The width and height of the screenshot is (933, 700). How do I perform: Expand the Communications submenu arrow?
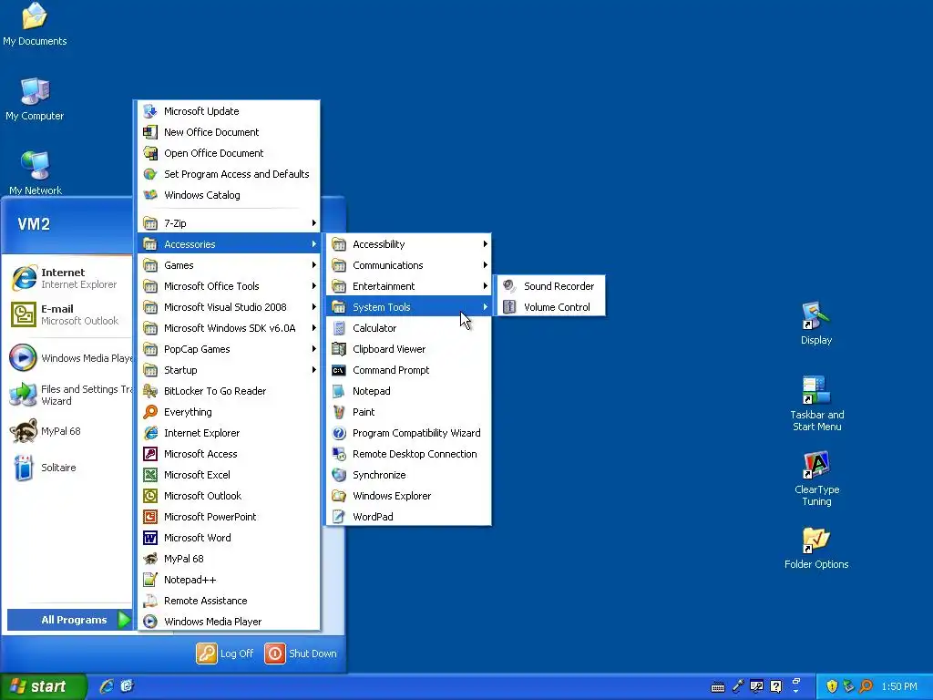(485, 265)
